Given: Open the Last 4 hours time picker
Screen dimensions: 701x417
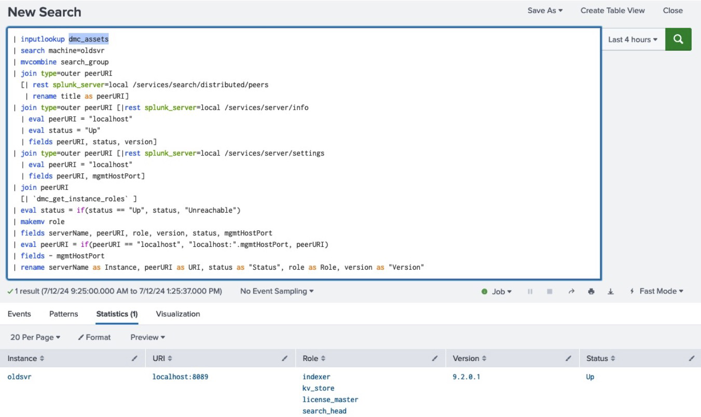Looking at the screenshot, I should 633,39.
